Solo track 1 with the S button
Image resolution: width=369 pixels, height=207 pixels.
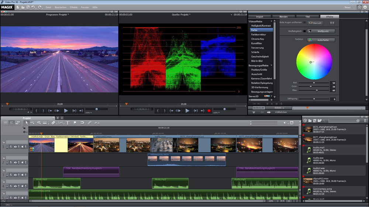pos(11,147)
